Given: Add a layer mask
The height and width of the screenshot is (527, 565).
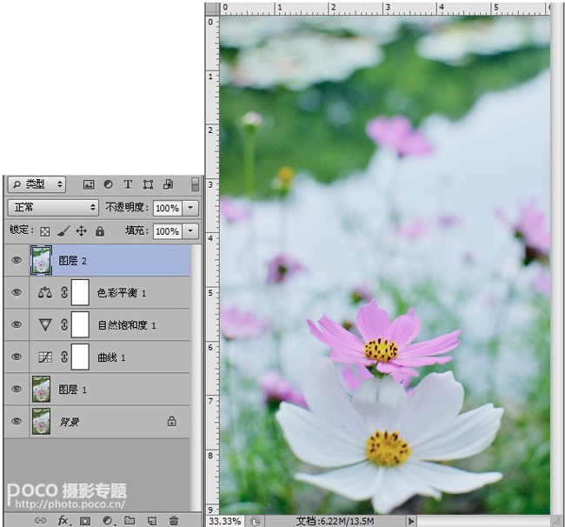Looking at the screenshot, I should [x=85, y=521].
